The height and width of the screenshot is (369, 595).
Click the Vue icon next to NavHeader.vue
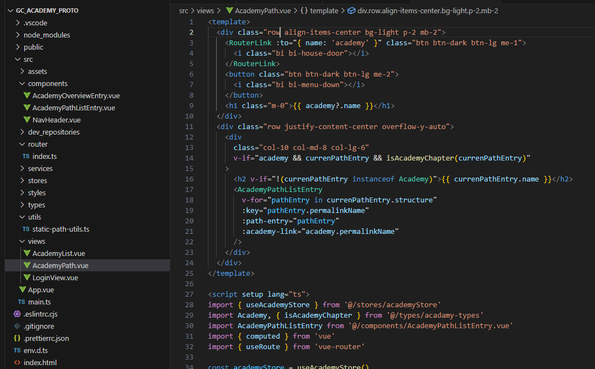click(27, 120)
